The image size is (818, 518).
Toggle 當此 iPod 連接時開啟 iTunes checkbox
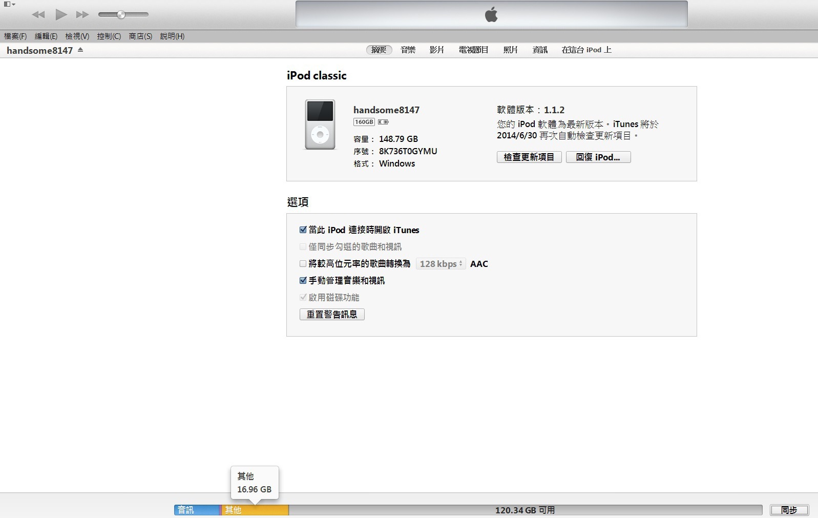303,230
